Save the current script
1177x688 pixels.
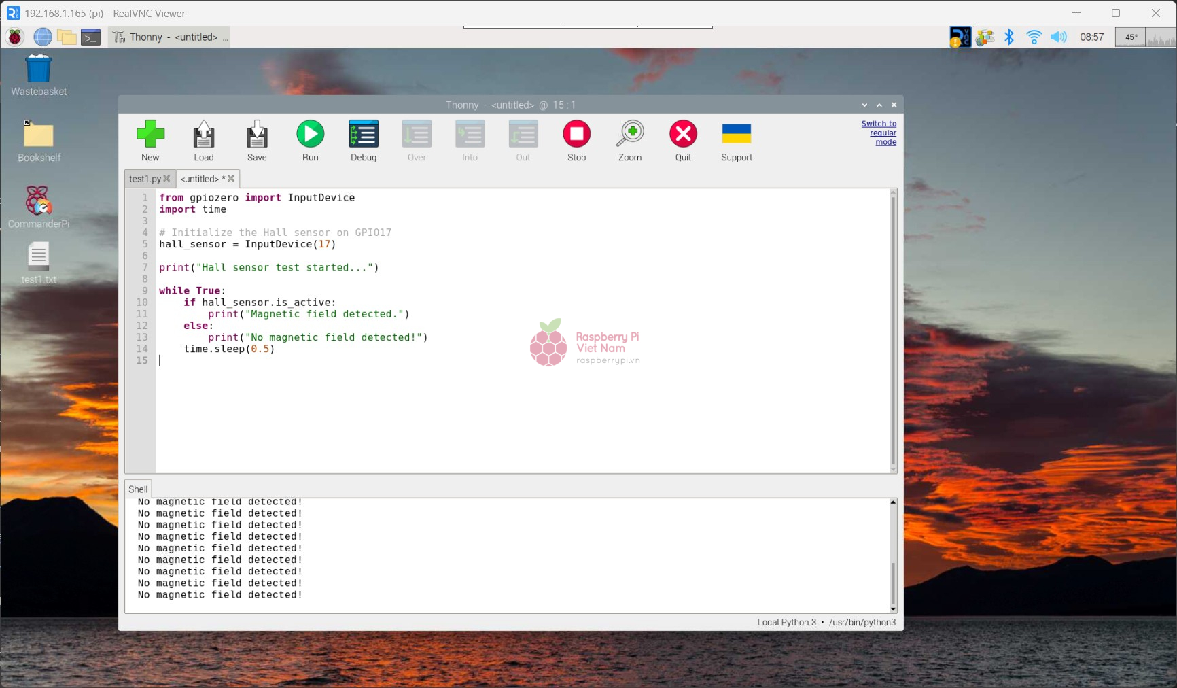[x=256, y=139]
